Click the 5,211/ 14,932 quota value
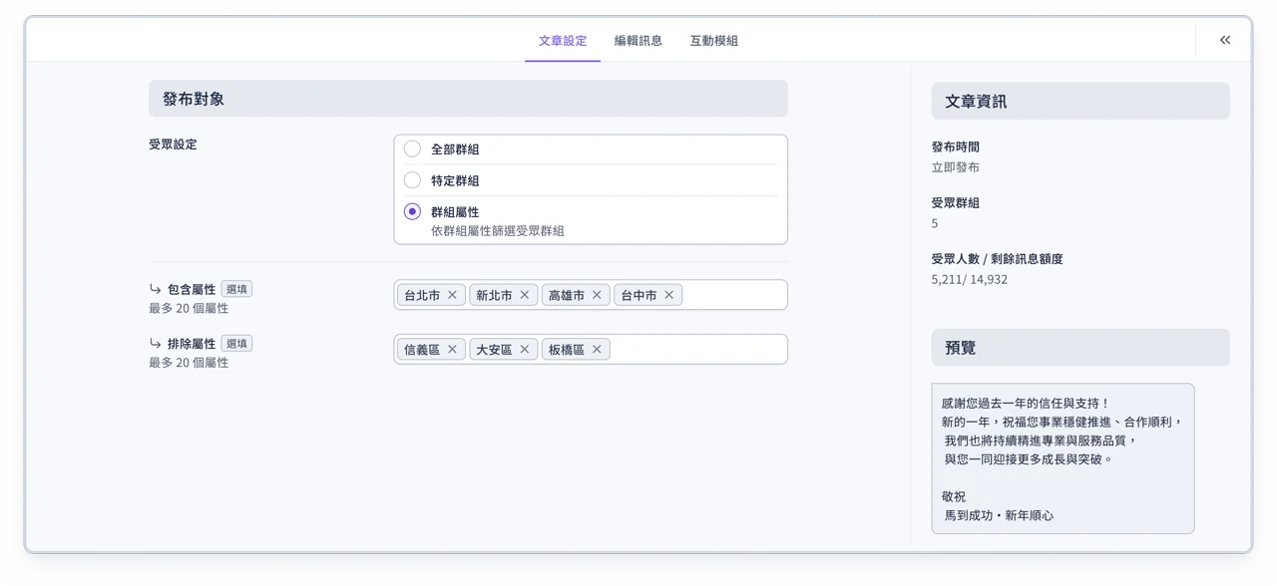 (970, 279)
